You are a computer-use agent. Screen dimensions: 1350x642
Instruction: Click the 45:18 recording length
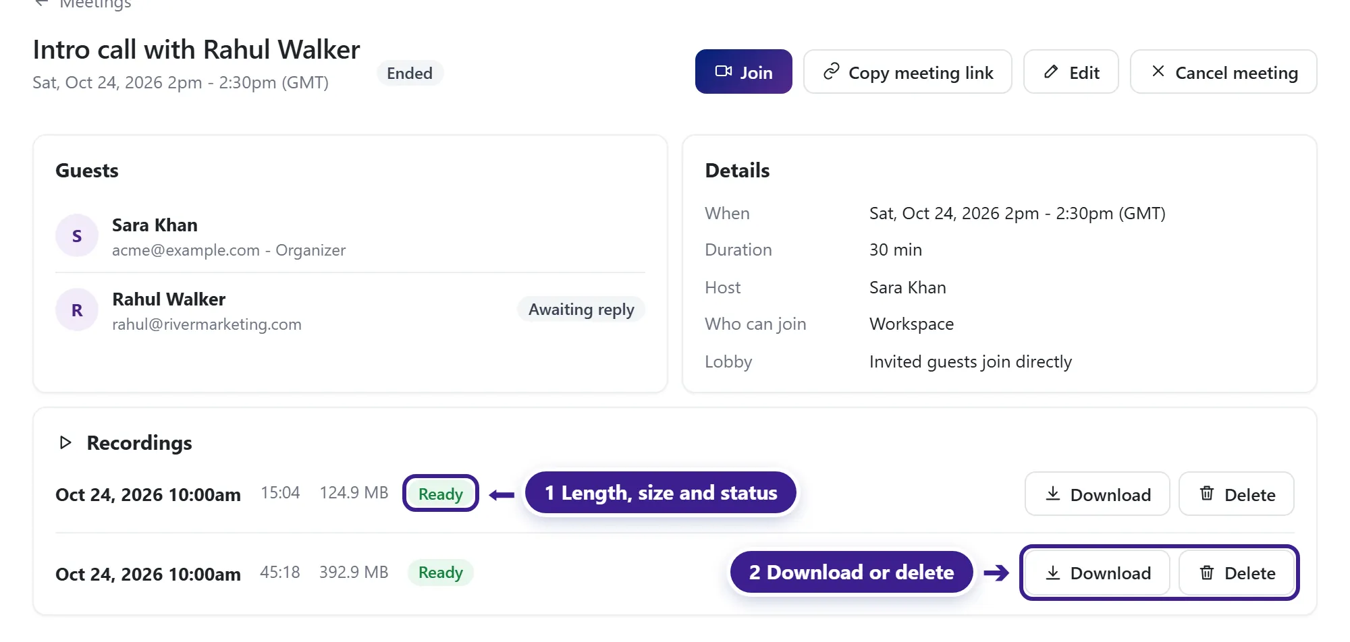pos(280,573)
